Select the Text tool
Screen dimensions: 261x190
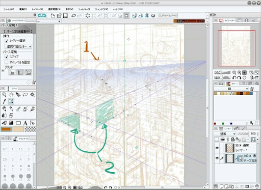(x=25, y=123)
